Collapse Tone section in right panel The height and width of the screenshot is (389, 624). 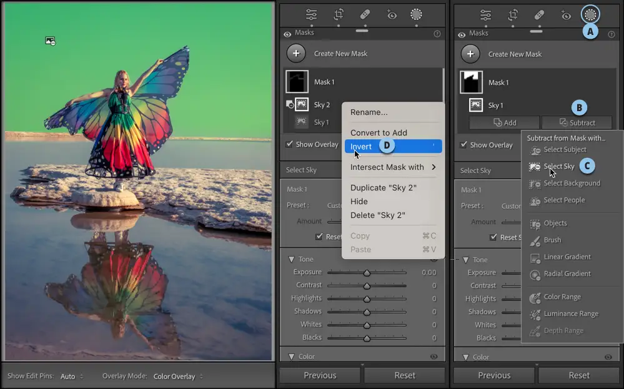(x=465, y=260)
